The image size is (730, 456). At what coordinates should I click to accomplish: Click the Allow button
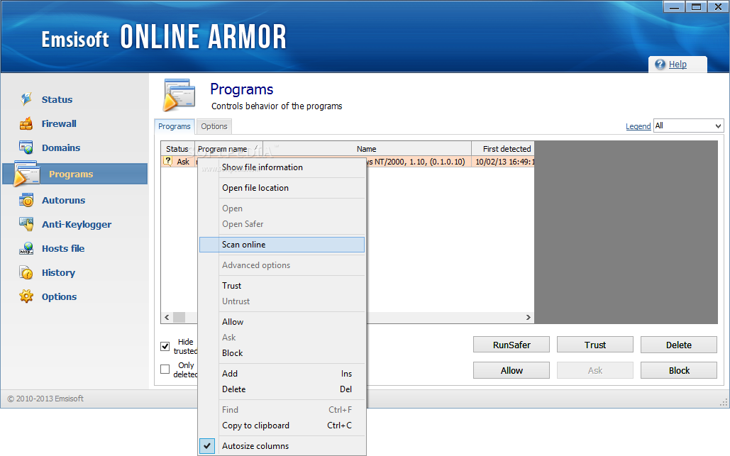[511, 370]
